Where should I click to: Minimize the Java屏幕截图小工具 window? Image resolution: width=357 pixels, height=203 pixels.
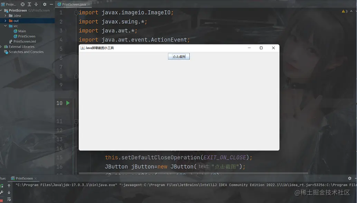click(x=249, y=48)
